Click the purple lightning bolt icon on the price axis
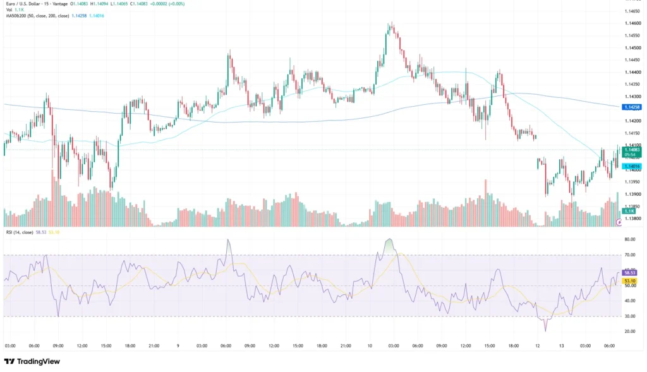Viewport: 647px width, 372px height. tap(619, 222)
